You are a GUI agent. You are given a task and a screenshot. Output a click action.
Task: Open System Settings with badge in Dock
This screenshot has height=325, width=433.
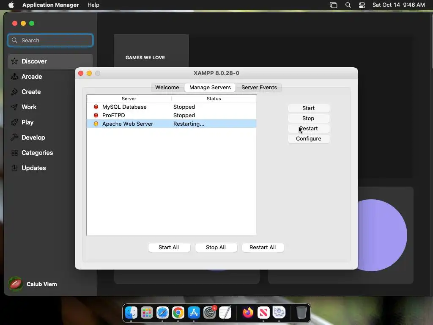210,313
